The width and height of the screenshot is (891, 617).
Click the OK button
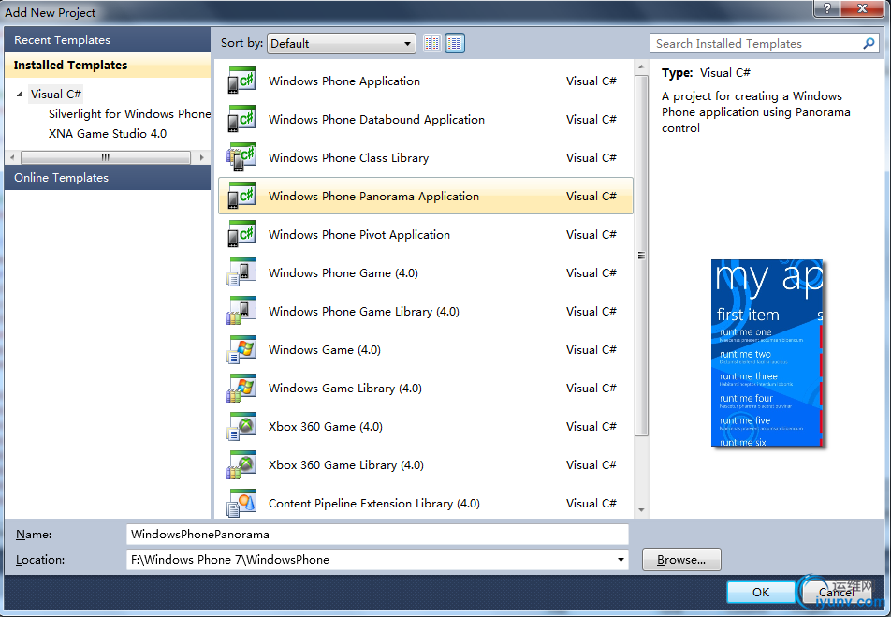(760, 592)
